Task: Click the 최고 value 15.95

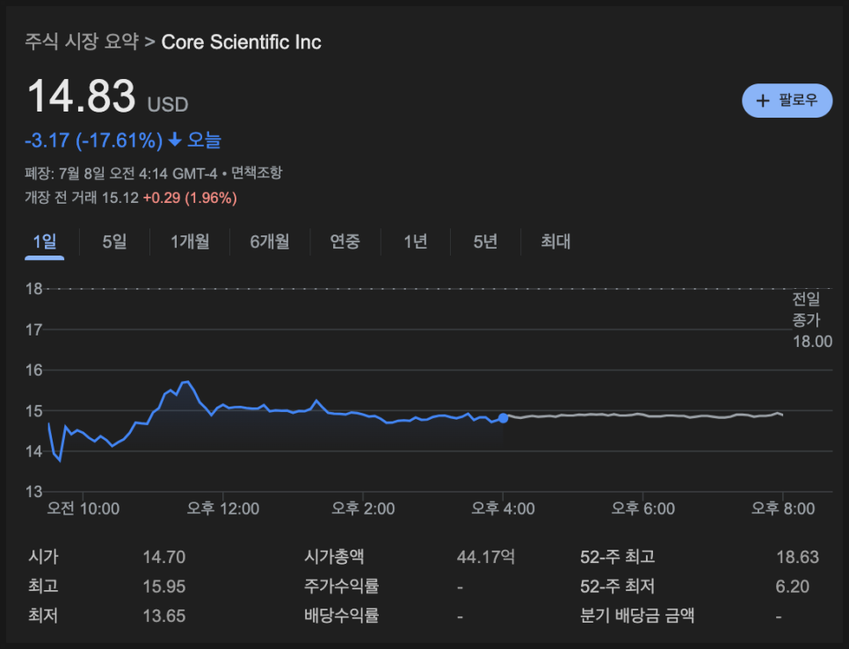Action: (164, 587)
